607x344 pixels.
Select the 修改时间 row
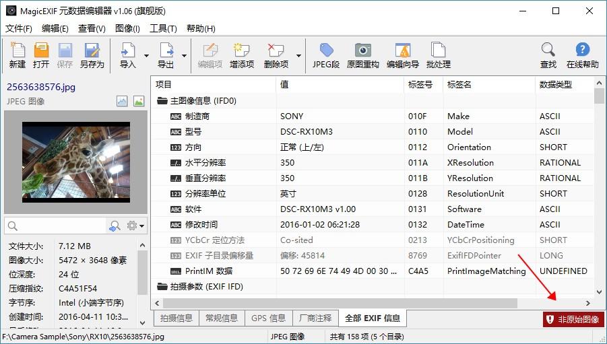tap(372, 225)
